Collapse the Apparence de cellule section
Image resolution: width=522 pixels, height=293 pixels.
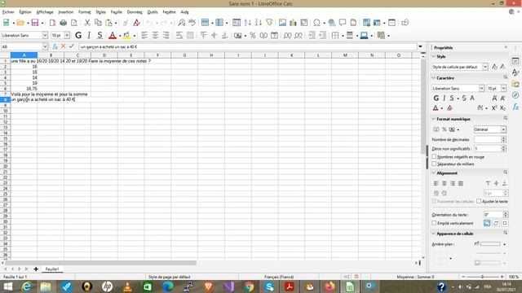tap(434, 234)
